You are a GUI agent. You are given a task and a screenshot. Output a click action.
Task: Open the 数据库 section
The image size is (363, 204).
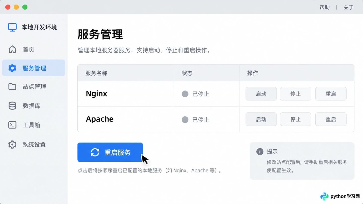pos(34,106)
